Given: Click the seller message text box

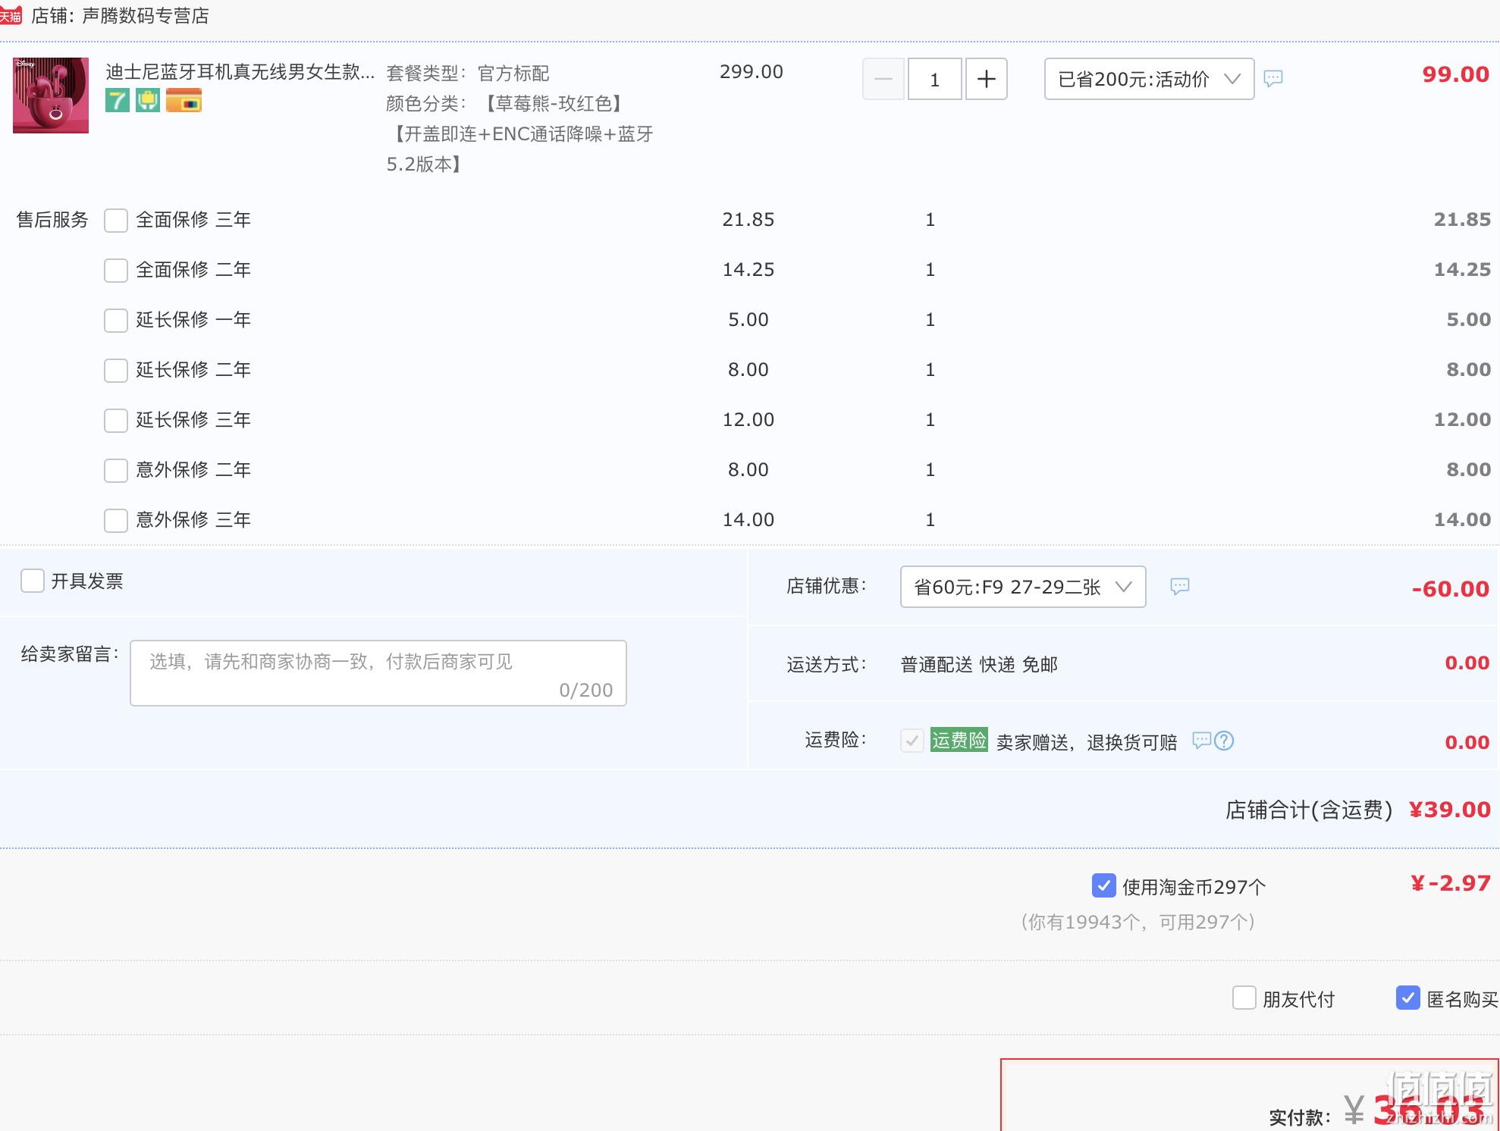Looking at the screenshot, I should [x=378, y=673].
